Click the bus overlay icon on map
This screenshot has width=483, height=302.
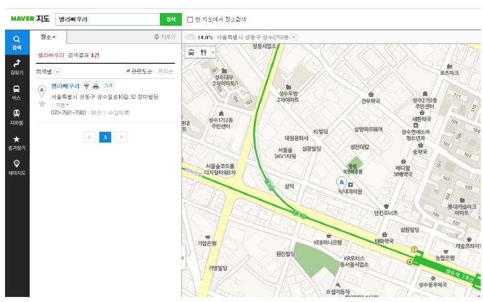[191, 52]
